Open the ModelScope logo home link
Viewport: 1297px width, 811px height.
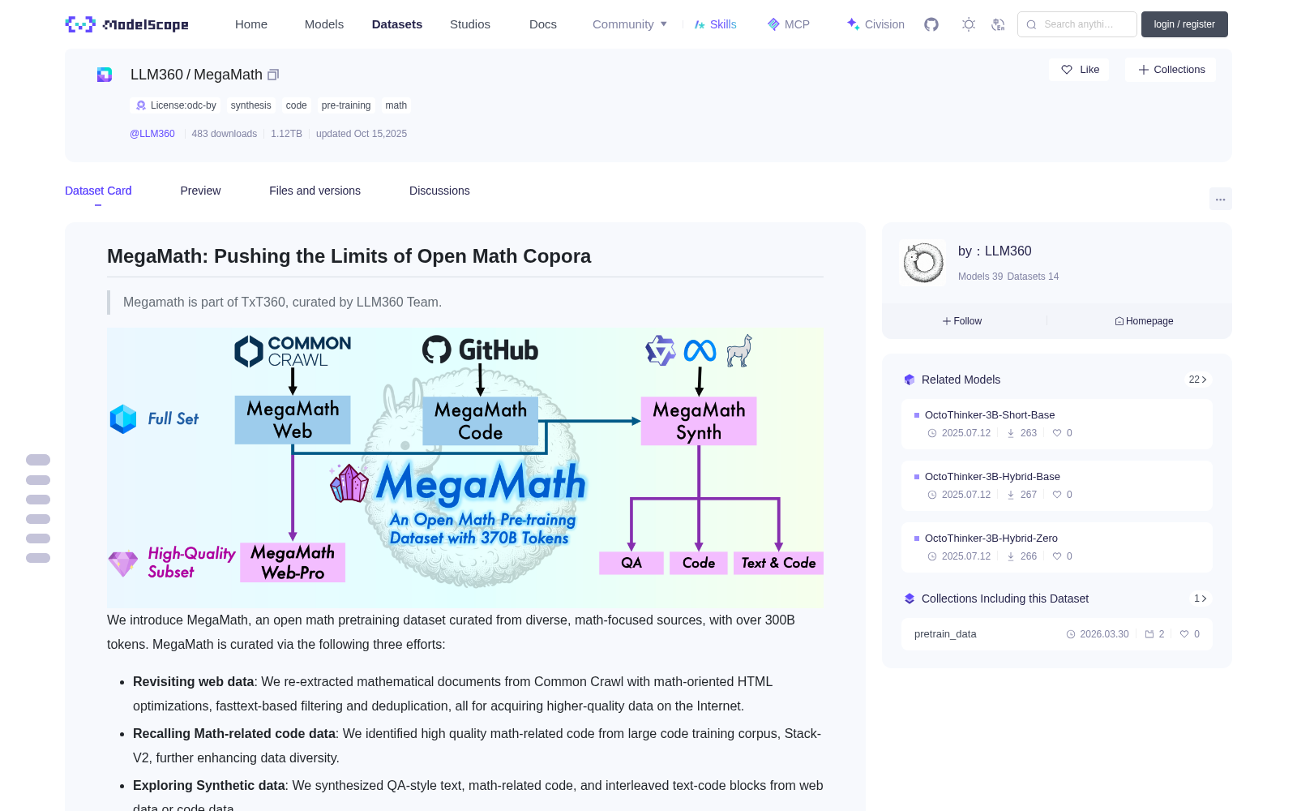tap(127, 24)
